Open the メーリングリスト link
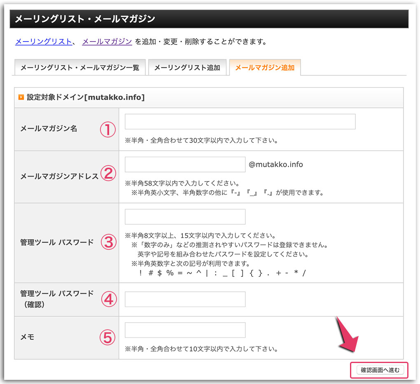The height and width of the screenshot is (384, 420). click(x=43, y=41)
